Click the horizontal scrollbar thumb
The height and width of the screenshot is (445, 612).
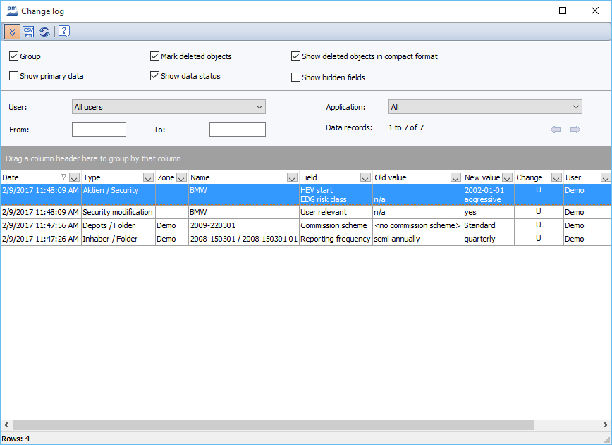coord(272,425)
